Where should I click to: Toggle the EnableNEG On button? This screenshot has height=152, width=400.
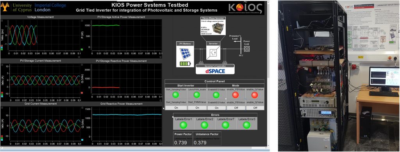tap(216, 108)
